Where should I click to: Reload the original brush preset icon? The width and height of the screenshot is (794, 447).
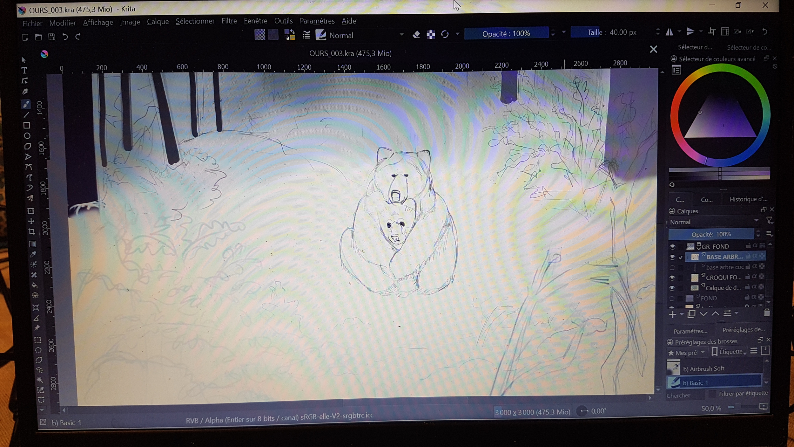(x=445, y=34)
